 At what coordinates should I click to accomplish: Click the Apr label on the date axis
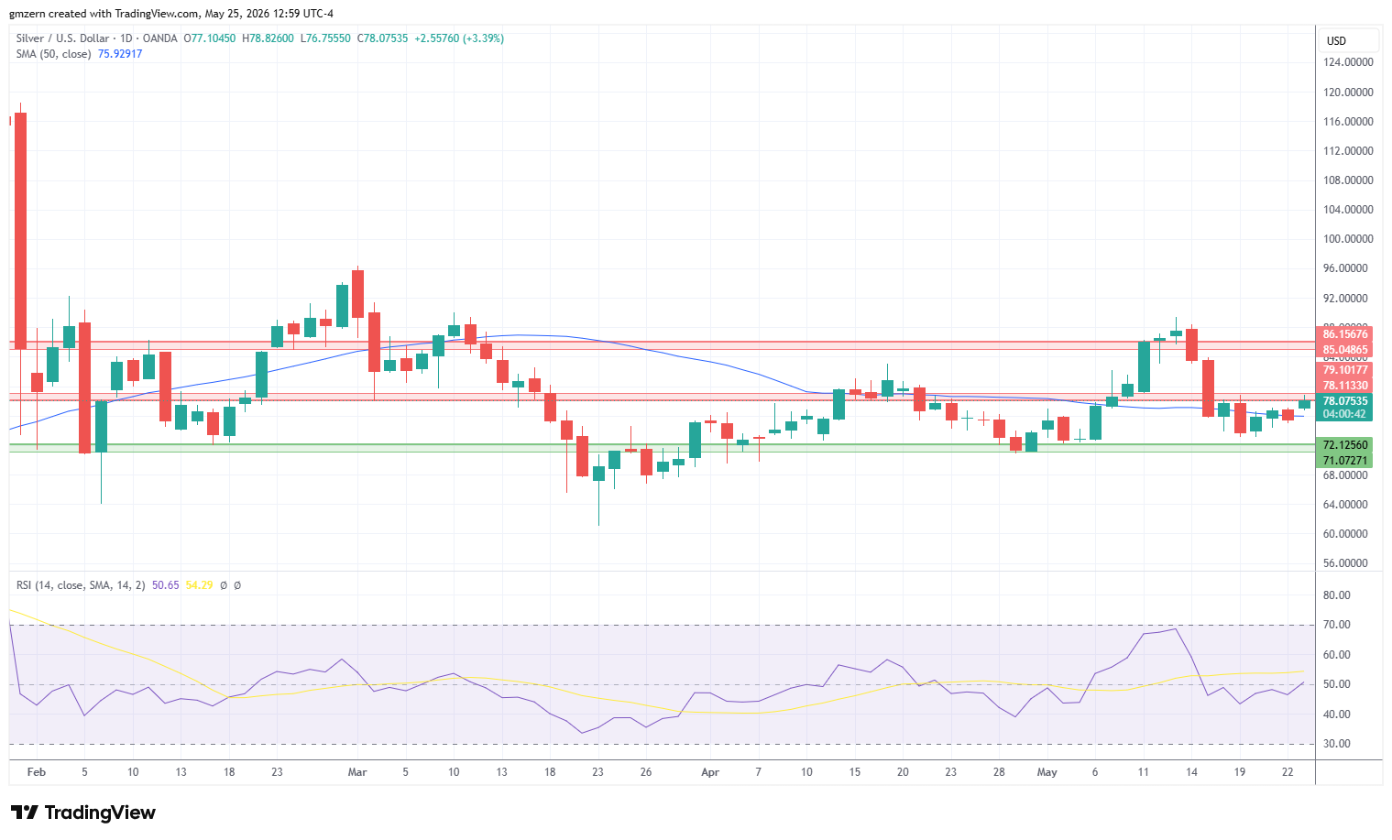pos(710,772)
